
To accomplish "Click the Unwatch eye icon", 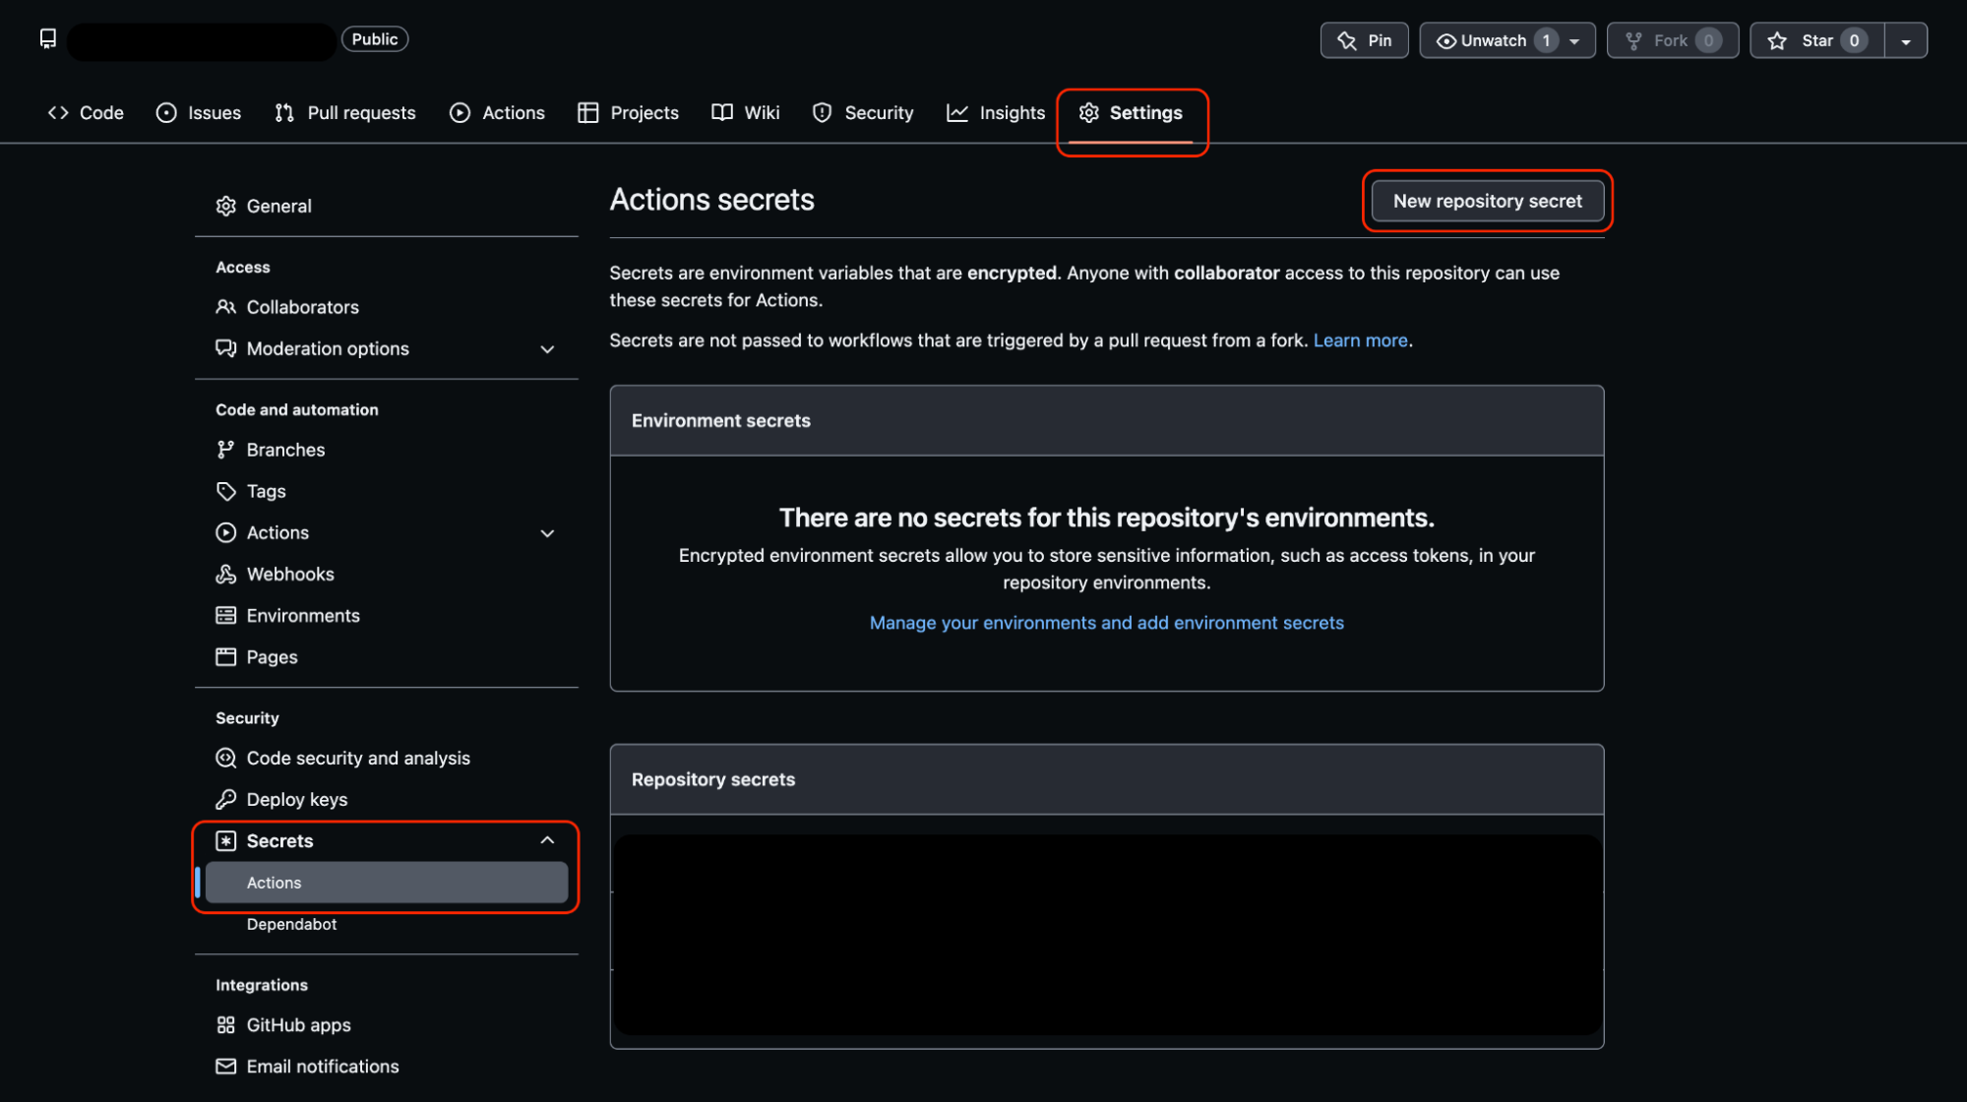I will [x=1445, y=40].
